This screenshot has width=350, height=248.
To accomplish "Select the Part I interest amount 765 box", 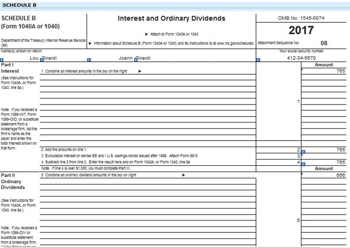I will (x=323, y=71).
